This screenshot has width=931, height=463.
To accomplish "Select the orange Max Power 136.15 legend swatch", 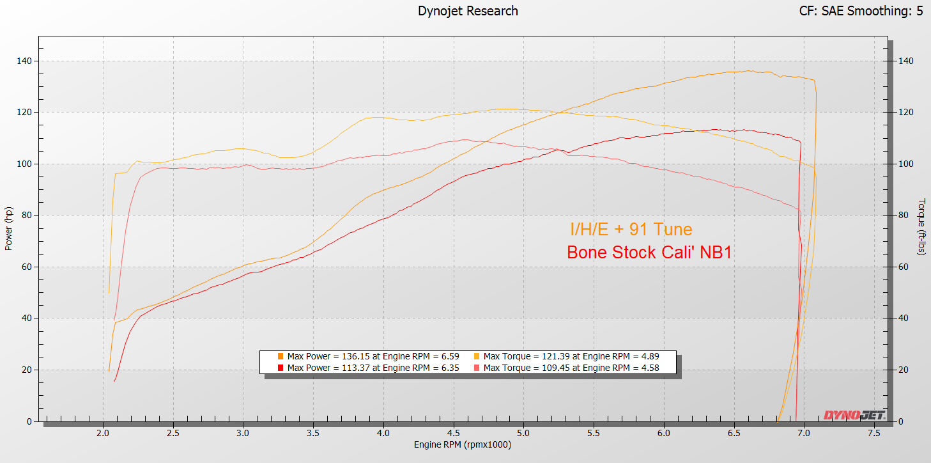I will tap(281, 356).
